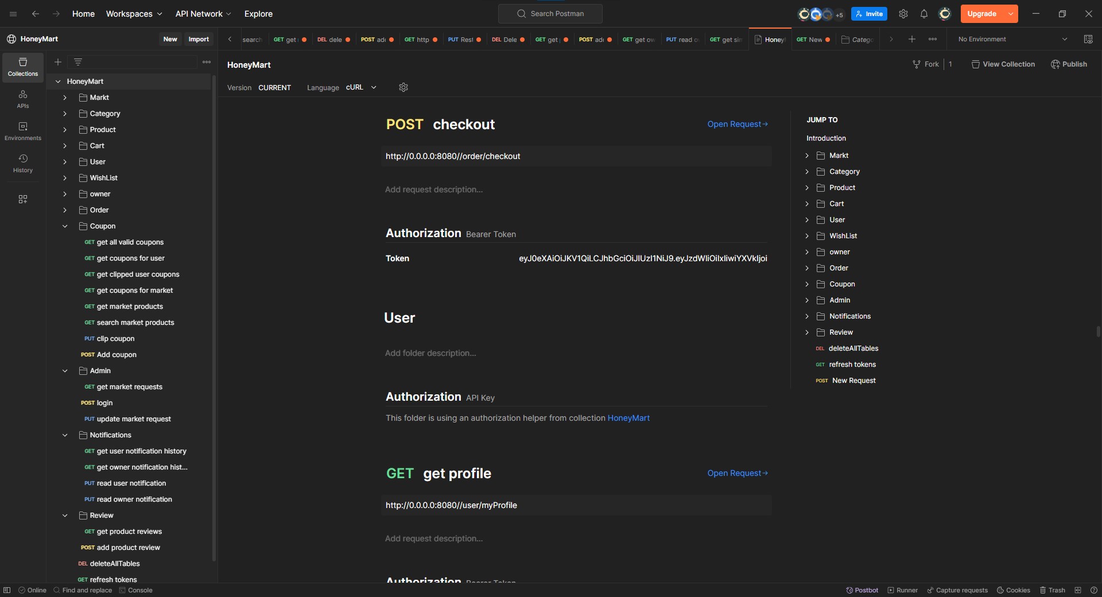The image size is (1102, 597).
Task: Open the History panel in the sidebar
Action: click(x=22, y=164)
